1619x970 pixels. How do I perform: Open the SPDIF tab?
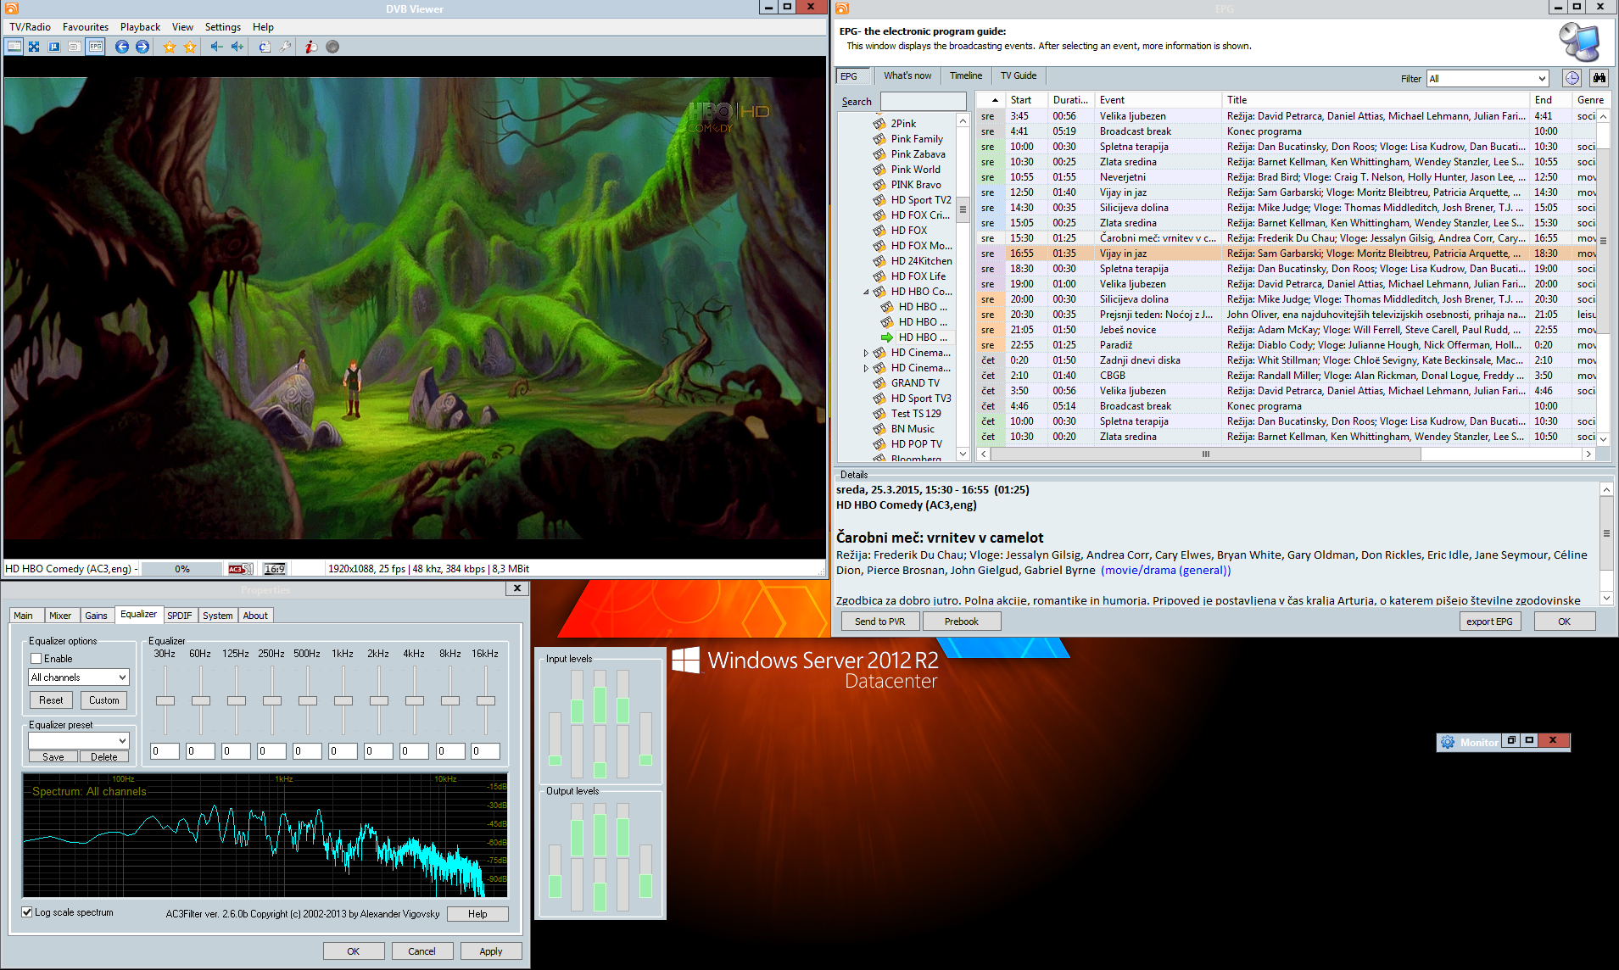click(180, 616)
